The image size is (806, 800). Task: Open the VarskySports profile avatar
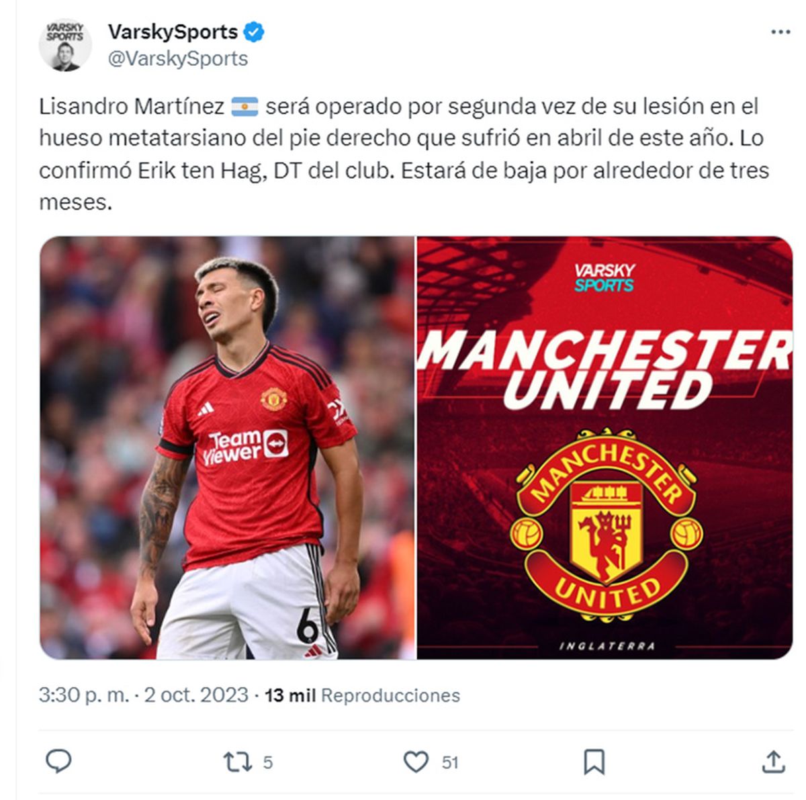[65, 45]
